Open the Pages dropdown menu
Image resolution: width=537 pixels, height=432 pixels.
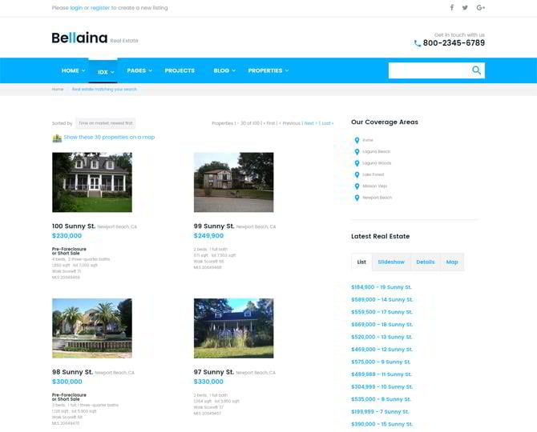(139, 70)
